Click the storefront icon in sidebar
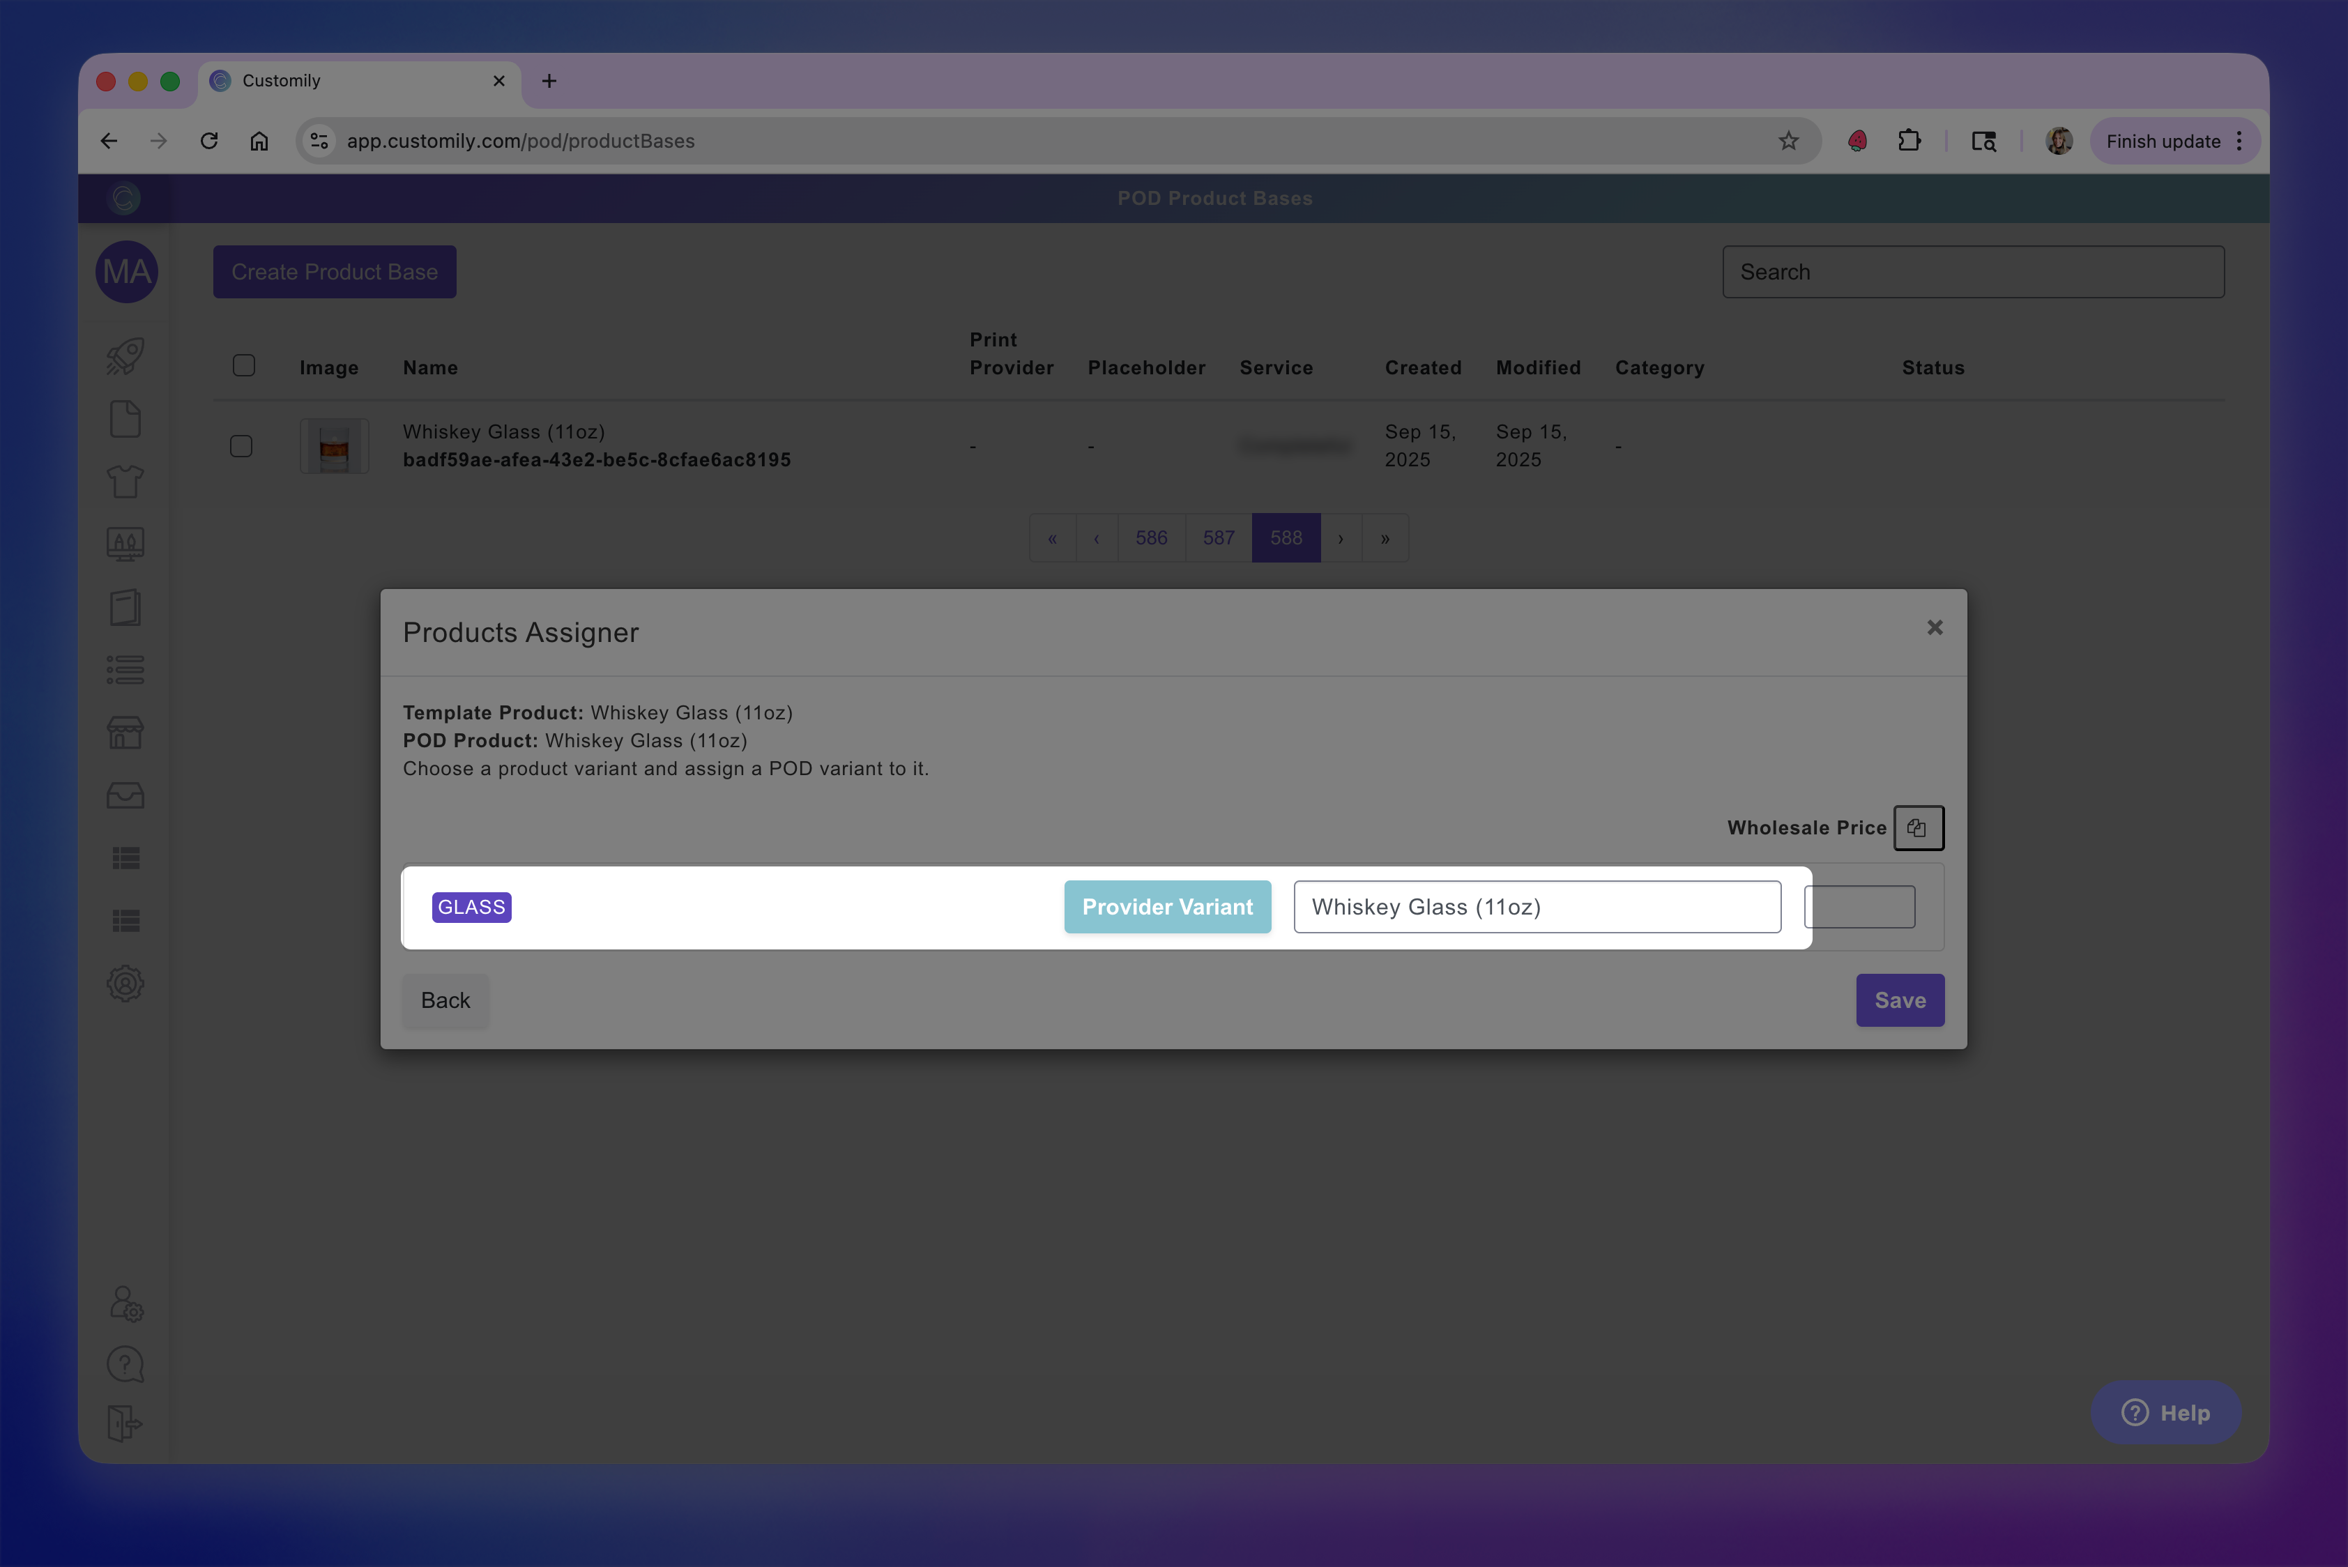Screen dimensions: 2348x1567 (125, 733)
